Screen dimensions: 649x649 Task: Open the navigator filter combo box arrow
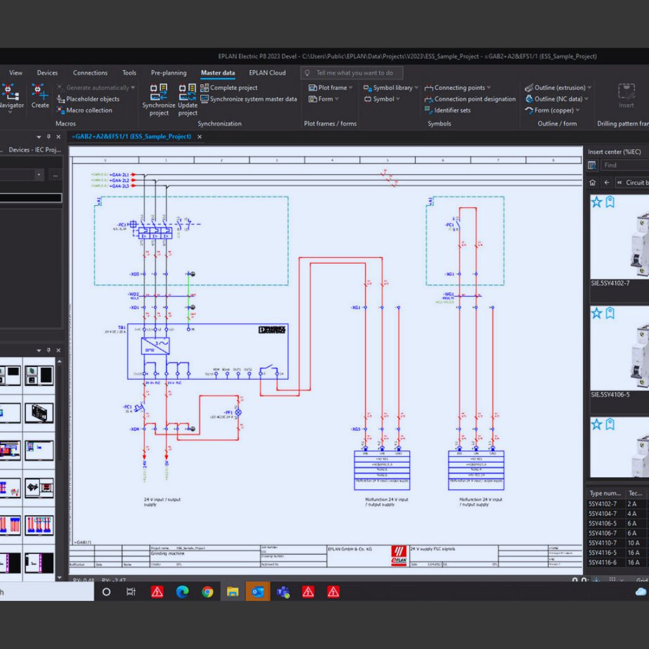click(39, 175)
